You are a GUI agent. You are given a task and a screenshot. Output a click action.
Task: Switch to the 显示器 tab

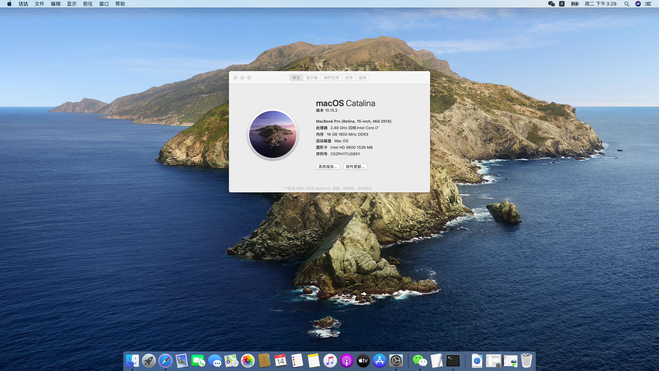click(312, 78)
